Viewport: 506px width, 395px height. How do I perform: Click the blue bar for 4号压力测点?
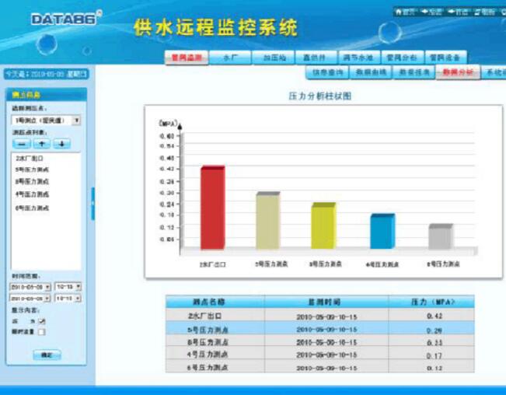382,231
